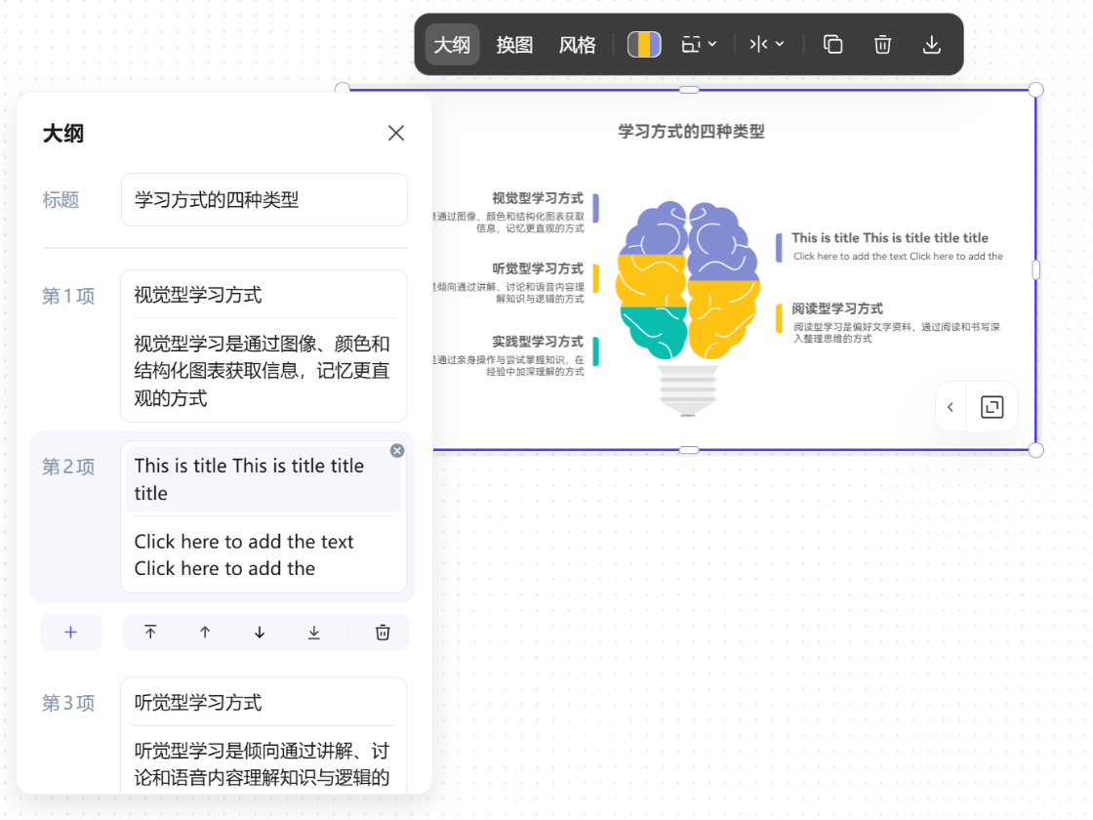Close the 大纲 panel
Viewport: 1093px width, 820px height.
[396, 133]
